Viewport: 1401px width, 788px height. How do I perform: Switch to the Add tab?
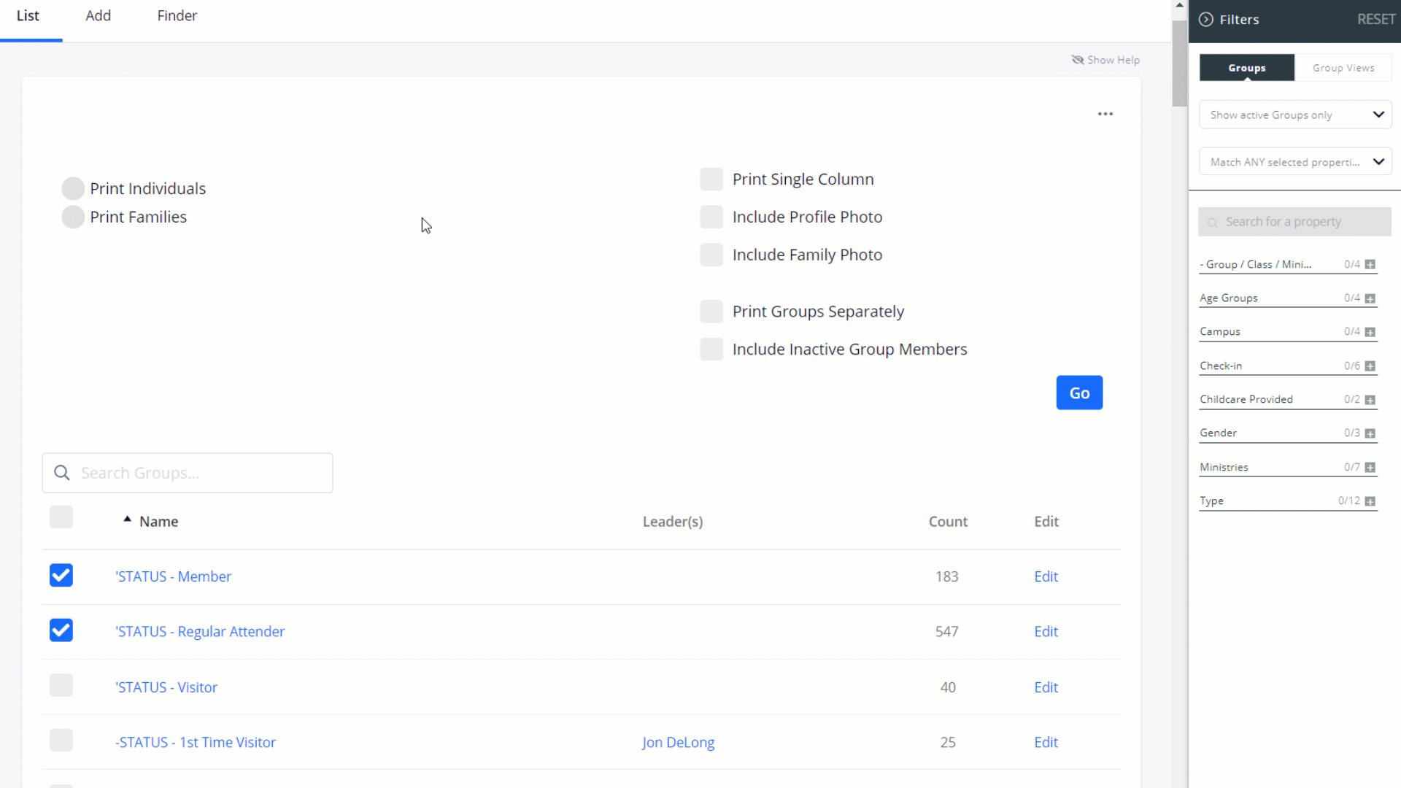click(x=99, y=15)
